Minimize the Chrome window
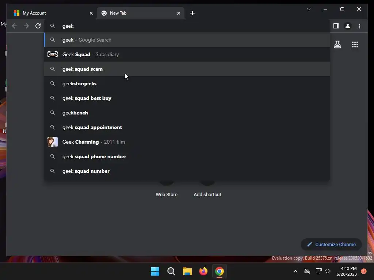Screen dimensions: 374x280 (x=325, y=9)
